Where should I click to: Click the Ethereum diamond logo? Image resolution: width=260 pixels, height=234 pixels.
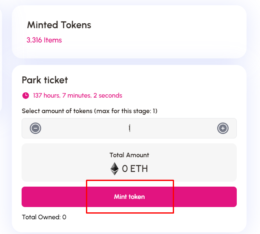pos(115,169)
